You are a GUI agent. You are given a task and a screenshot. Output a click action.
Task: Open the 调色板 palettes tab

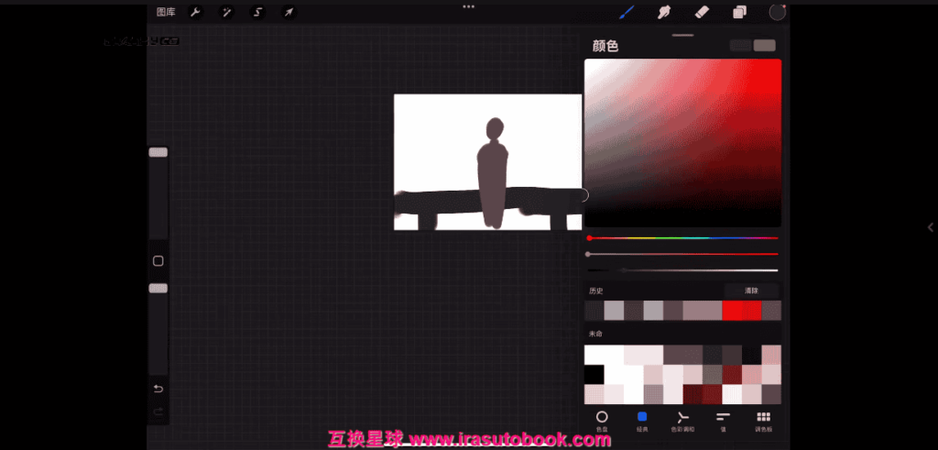[x=763, y=420]
